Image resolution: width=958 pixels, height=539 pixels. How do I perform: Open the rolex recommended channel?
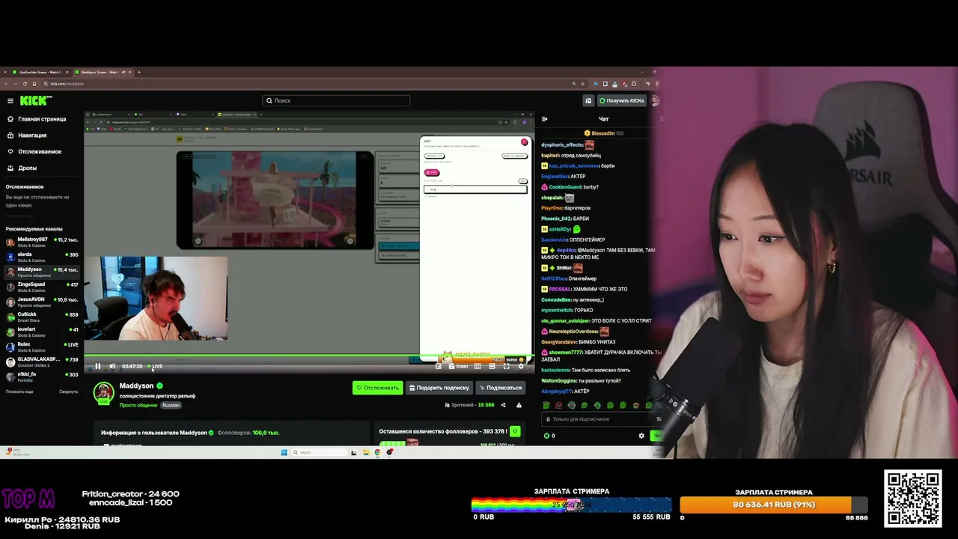click(x=42, y=347)
